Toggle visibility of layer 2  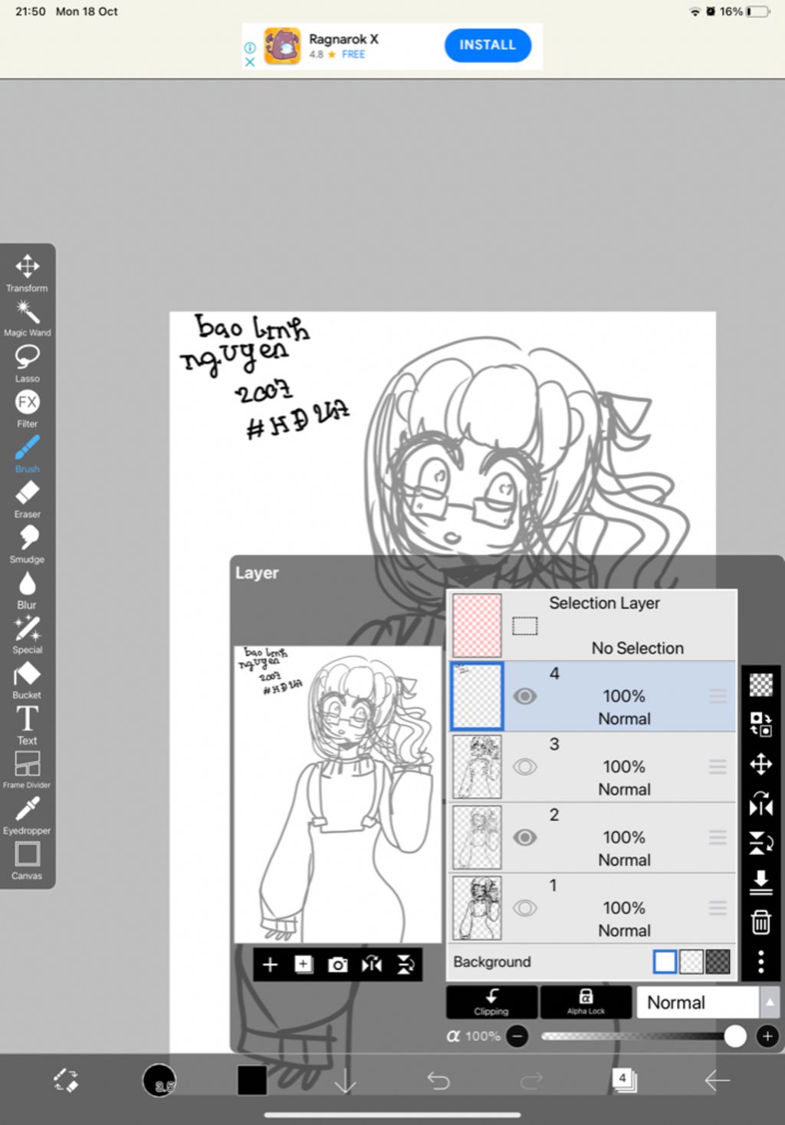(524, 837)
